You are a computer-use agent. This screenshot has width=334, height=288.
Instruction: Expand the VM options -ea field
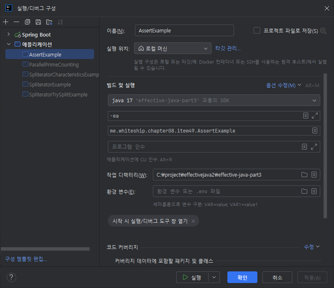pyautogui.click(x=314, y=116)
